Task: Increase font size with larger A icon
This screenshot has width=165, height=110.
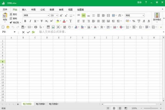Action: pos(61,15)
